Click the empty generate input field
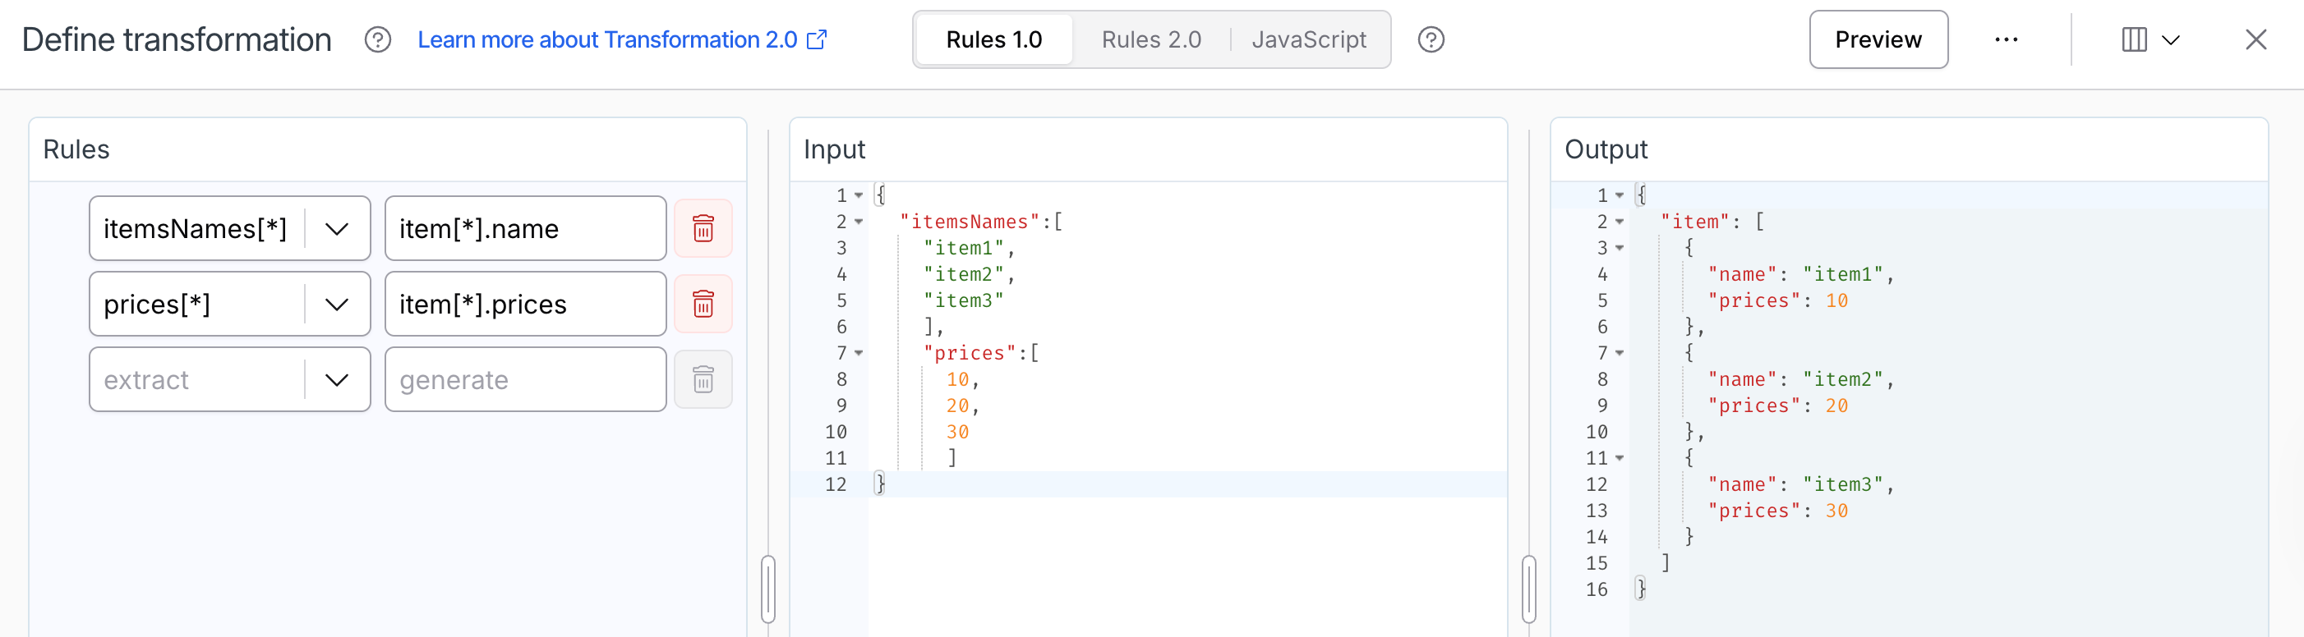2304x637 pixels. click(x=525, y=380)
